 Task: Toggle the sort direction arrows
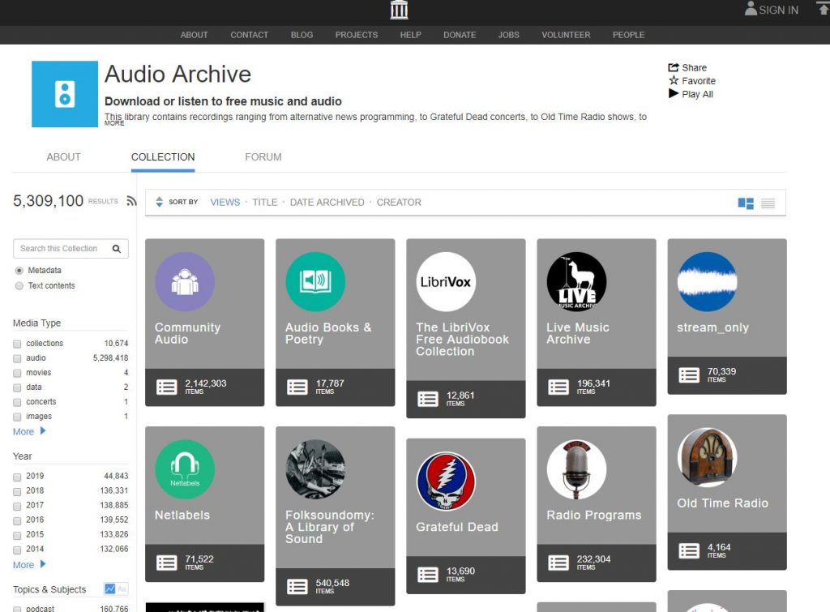[x=159, y=203]
